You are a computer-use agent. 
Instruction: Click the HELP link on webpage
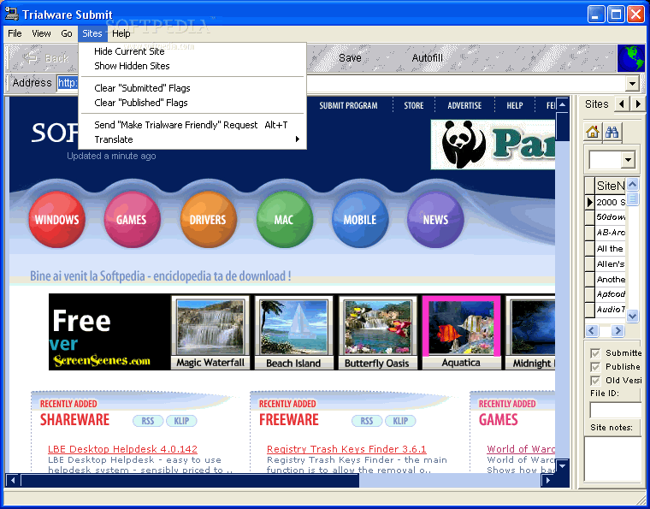[x=515, y=106]
